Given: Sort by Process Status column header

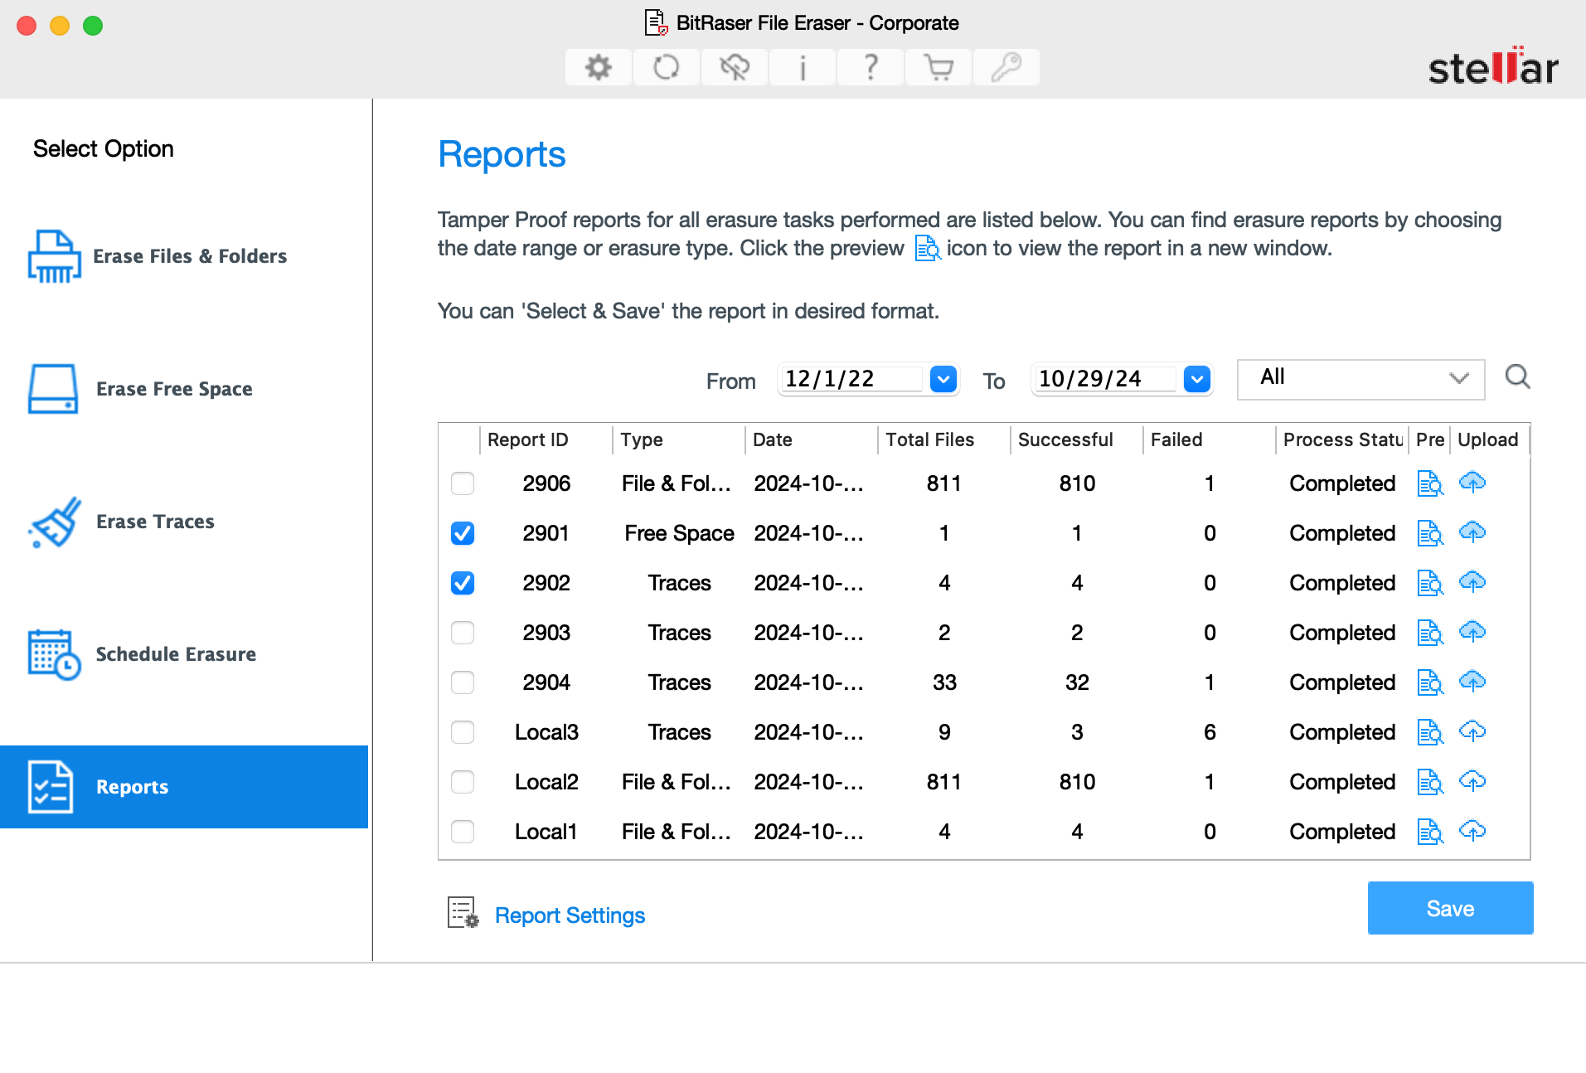Looking at the screenshot, I should coord(1341,439).
